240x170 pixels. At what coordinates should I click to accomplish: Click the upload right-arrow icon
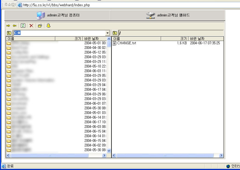(x=8, y=26)
